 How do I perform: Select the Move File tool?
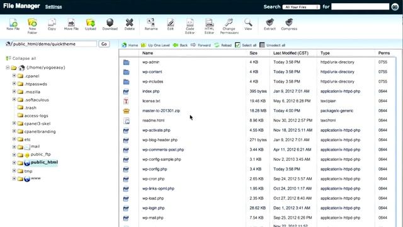pyautogui.click(x=71, y=25)
